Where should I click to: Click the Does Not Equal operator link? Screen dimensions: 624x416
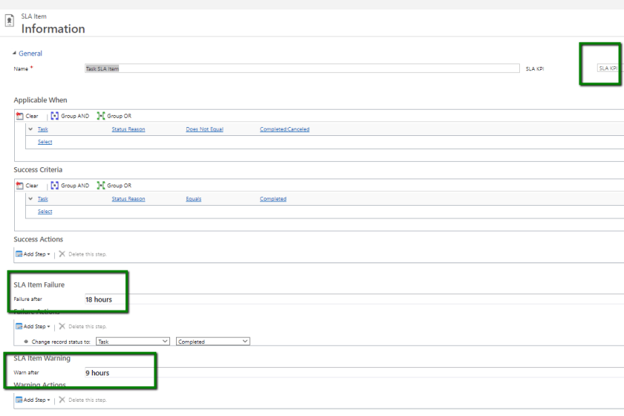[204, 129]
